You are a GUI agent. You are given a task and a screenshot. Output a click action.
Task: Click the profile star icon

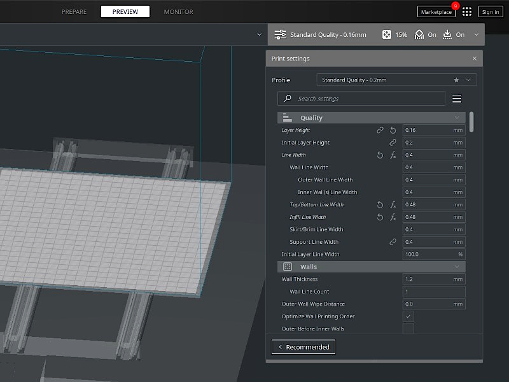[456, 80]
